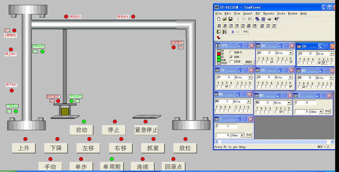Open the Window menu
339x172 pixels.
292,14
